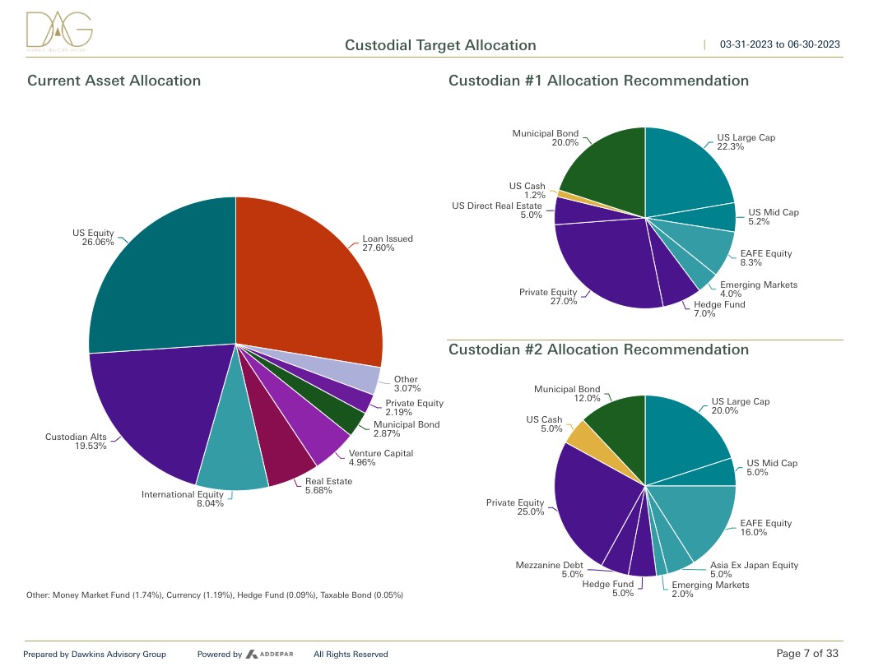Click the Page 7 of 33 indicator
The height and width of the screenshot is (671, 869).
[x=807, y=653]
